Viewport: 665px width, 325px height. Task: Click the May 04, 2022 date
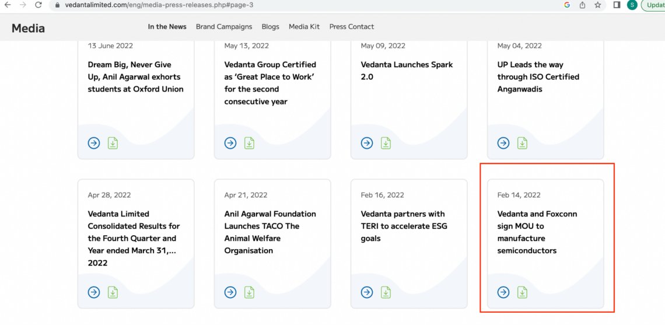click(520, 46)
